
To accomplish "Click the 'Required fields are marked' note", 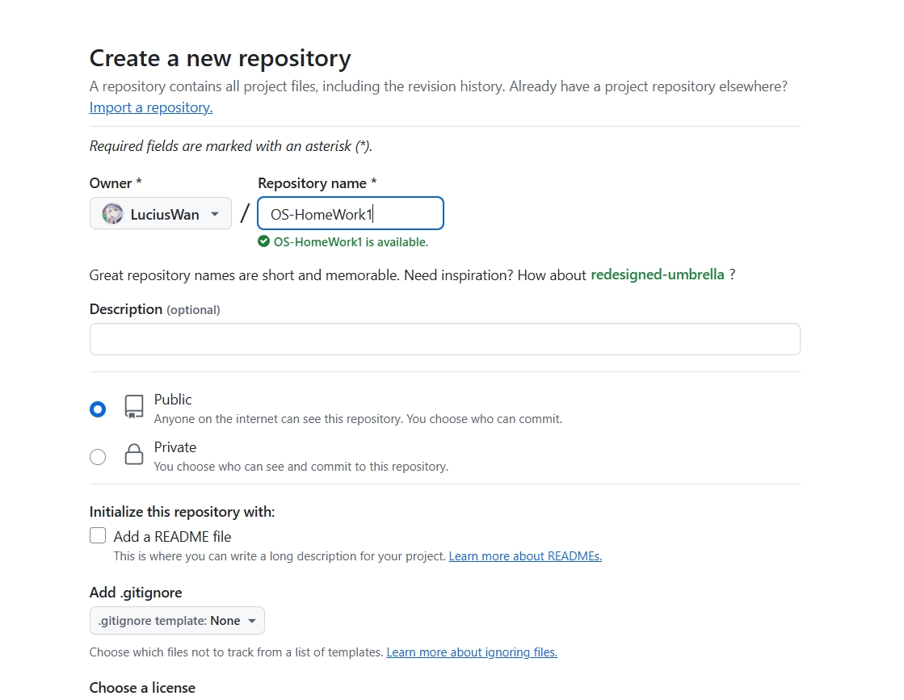I will [x=230, y=146].
